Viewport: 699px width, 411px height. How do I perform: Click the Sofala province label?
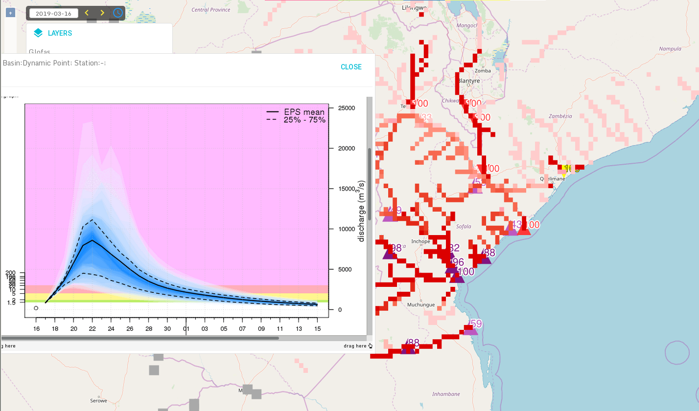pyautogui.click(x=464, y=226)
